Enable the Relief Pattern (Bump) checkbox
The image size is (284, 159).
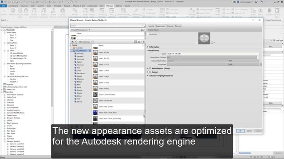click(150, 68)
